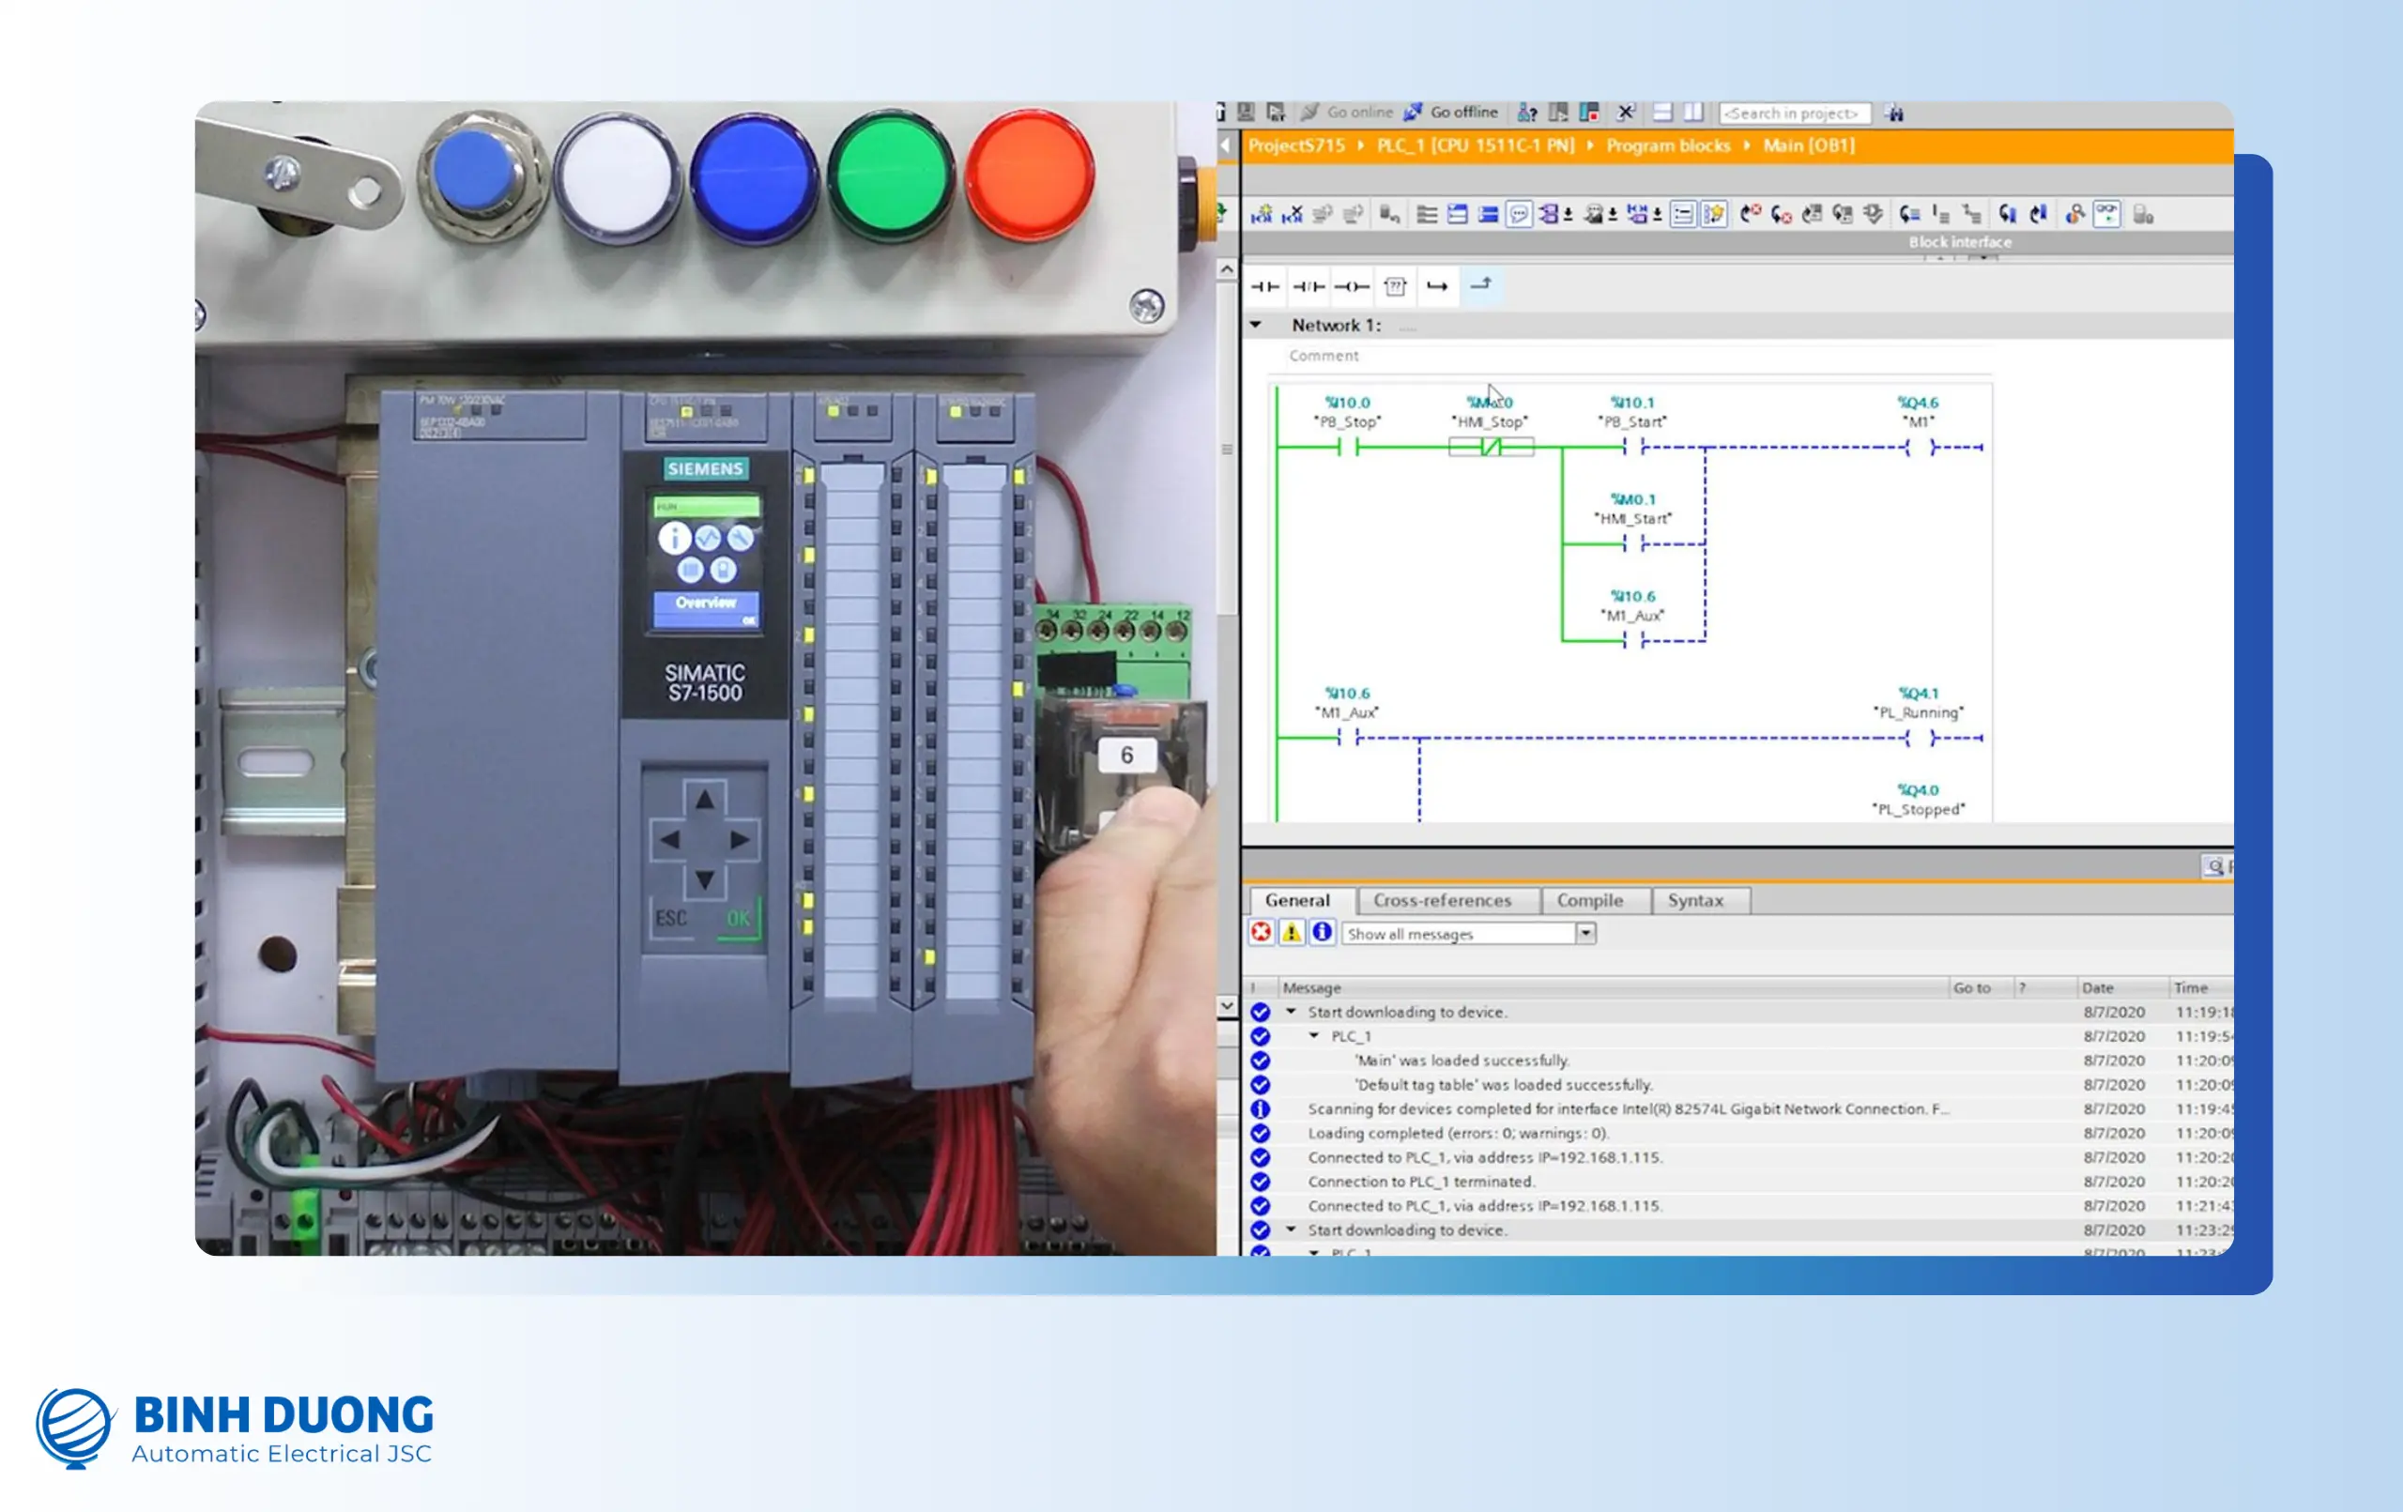
Task: Click the editor scrollbar down arrow
Action: (x=1227, y=1006)
